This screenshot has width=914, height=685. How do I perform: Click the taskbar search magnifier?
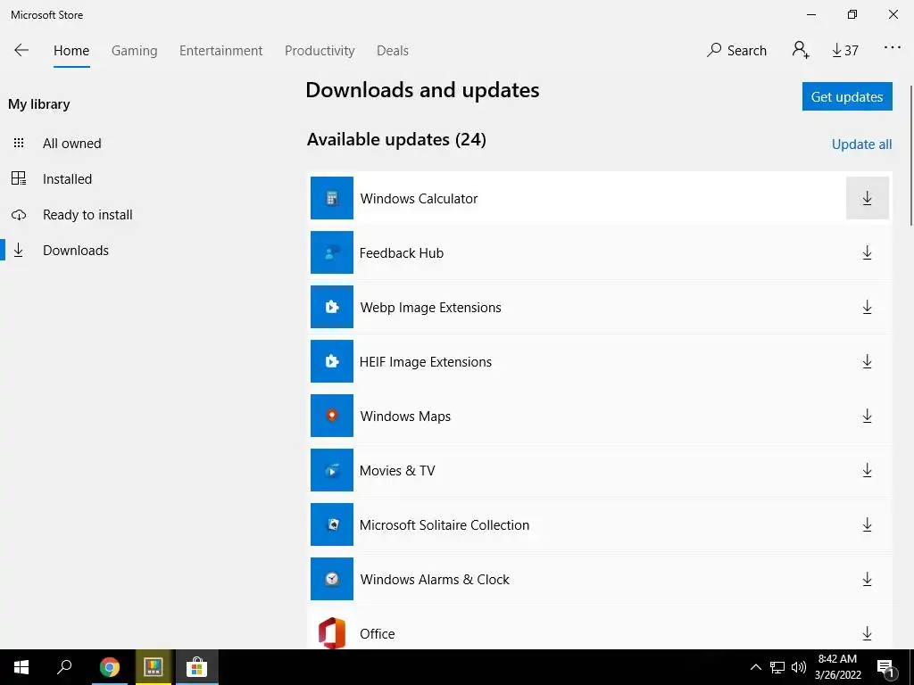click(64, 667)
